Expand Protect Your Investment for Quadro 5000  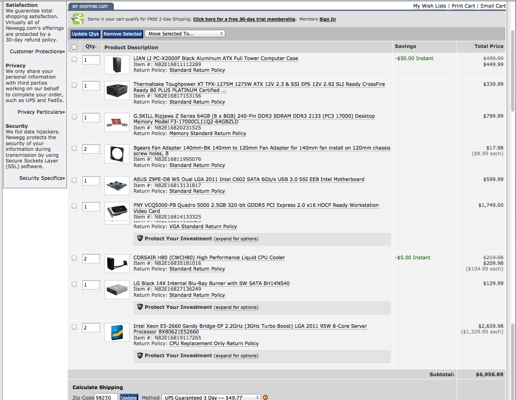pos(236,239)
